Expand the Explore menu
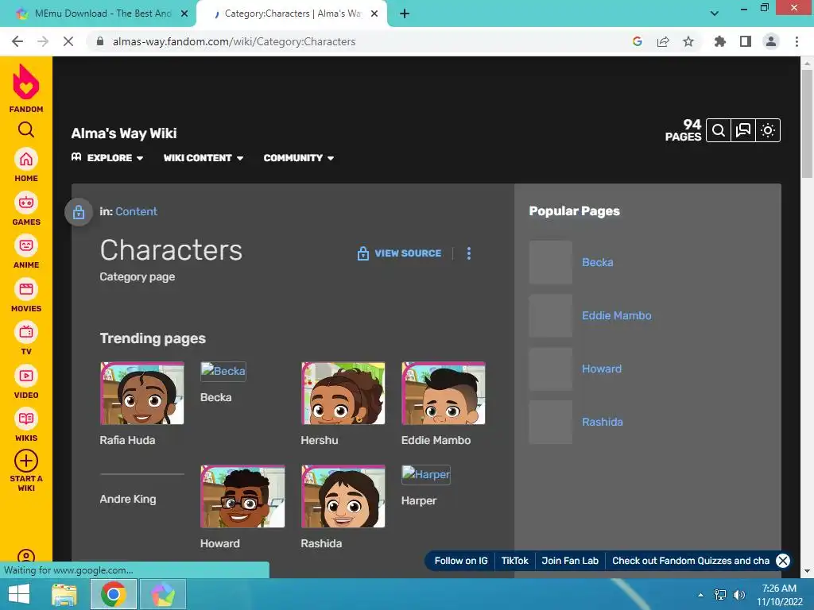 click(x=107, y=158)
